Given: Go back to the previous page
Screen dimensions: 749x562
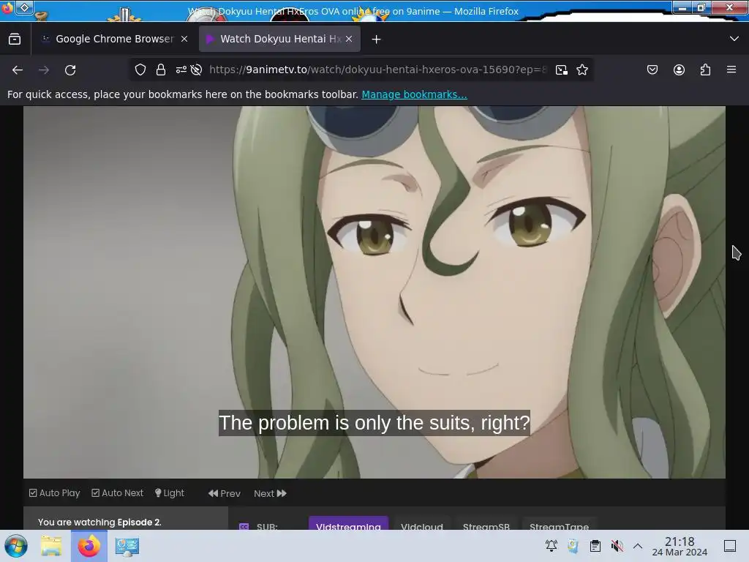Looking at the screenshot, I should [x=18, y=70].
